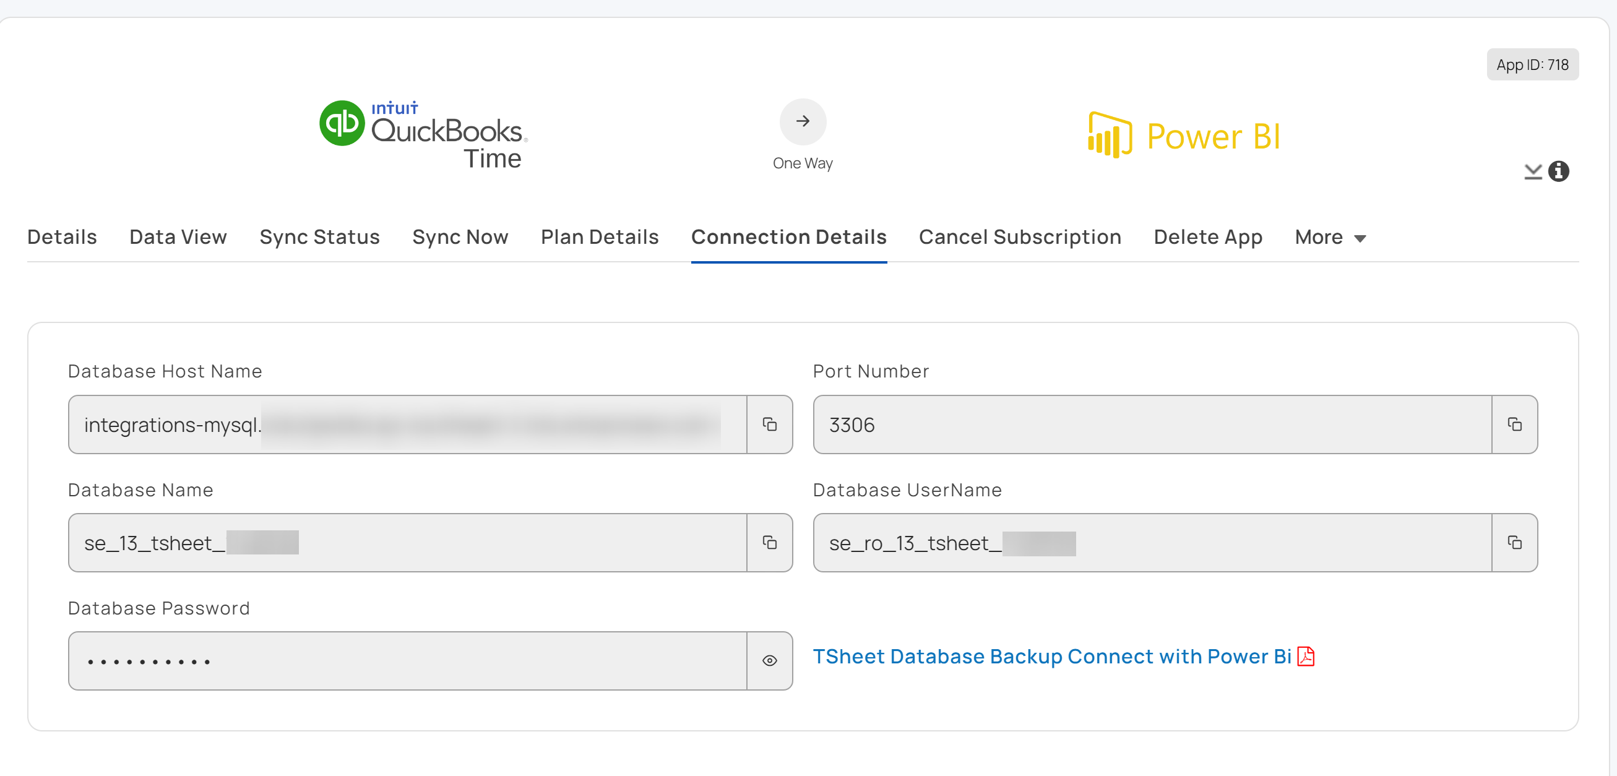The image size is (1617, 776).
Task: Select the Sync Now tab
Action: (x=460, y=238)
